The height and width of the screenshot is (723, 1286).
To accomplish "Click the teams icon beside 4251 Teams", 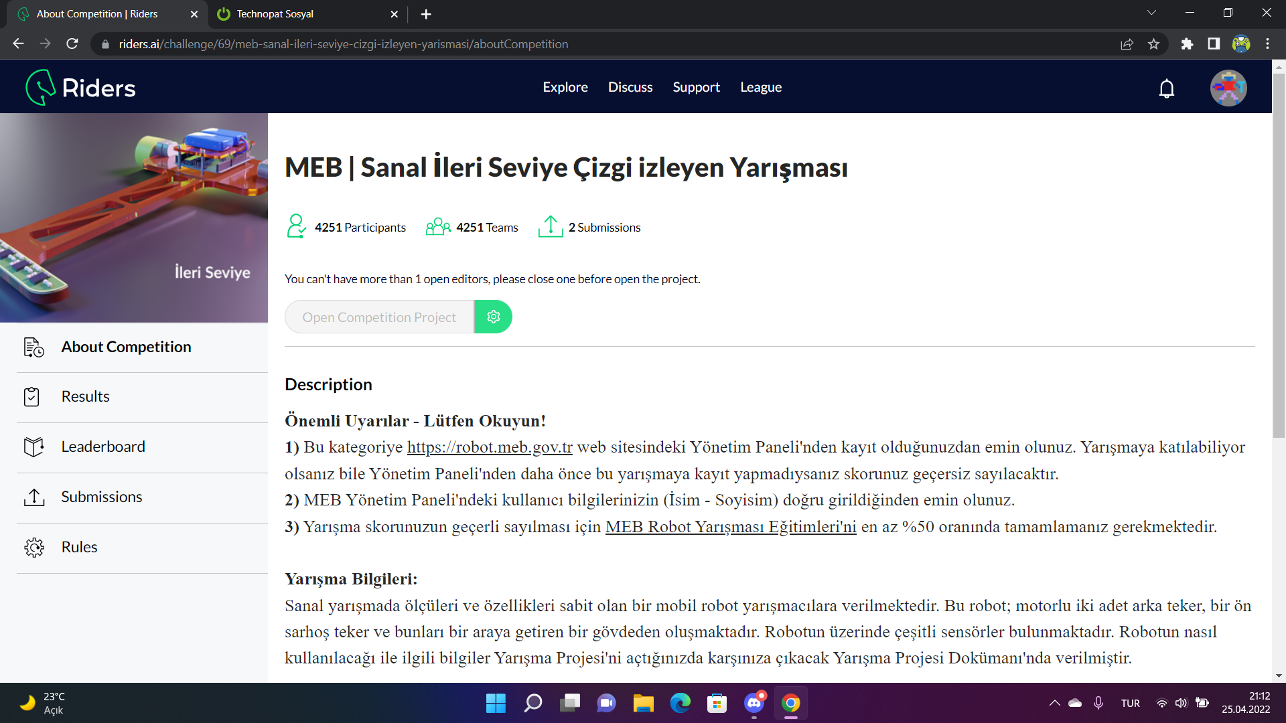I will point(437,226).
